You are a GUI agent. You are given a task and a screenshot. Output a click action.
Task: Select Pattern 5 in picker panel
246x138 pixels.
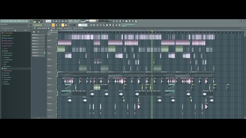(38, 47)
